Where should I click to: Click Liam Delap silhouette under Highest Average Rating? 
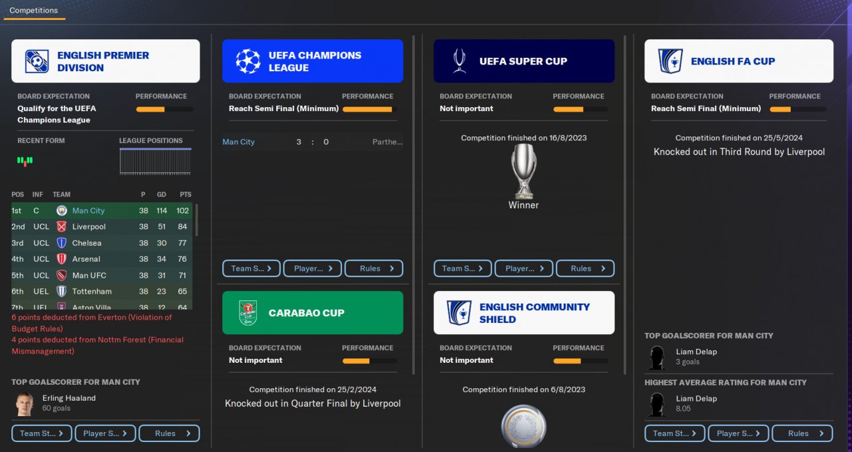point(658,404)
